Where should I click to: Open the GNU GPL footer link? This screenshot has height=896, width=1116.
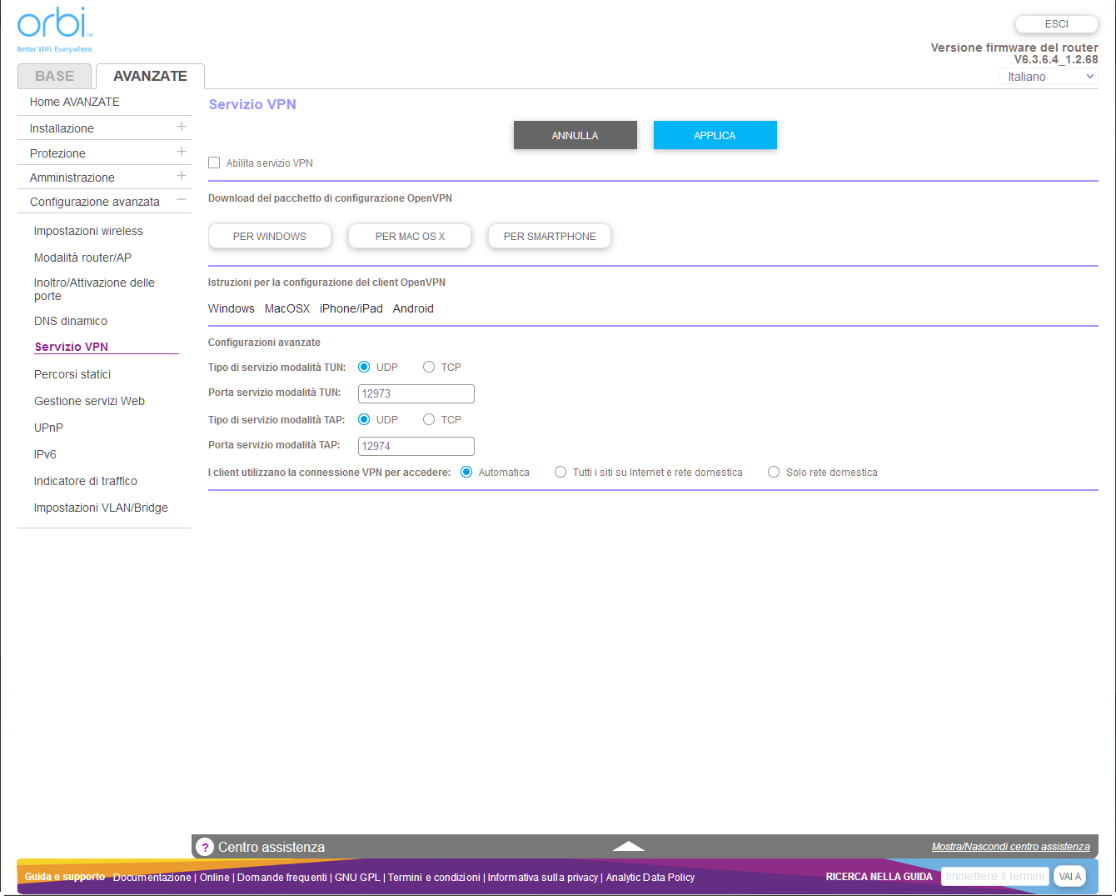coord(357,878)
